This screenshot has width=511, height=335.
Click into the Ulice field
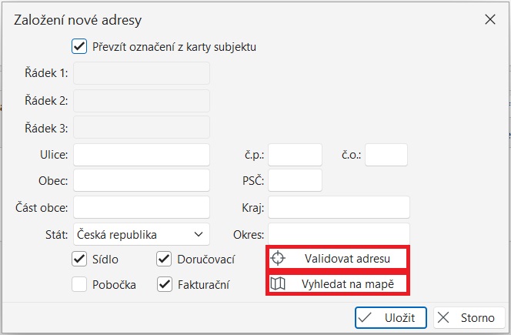coord(142,155)
